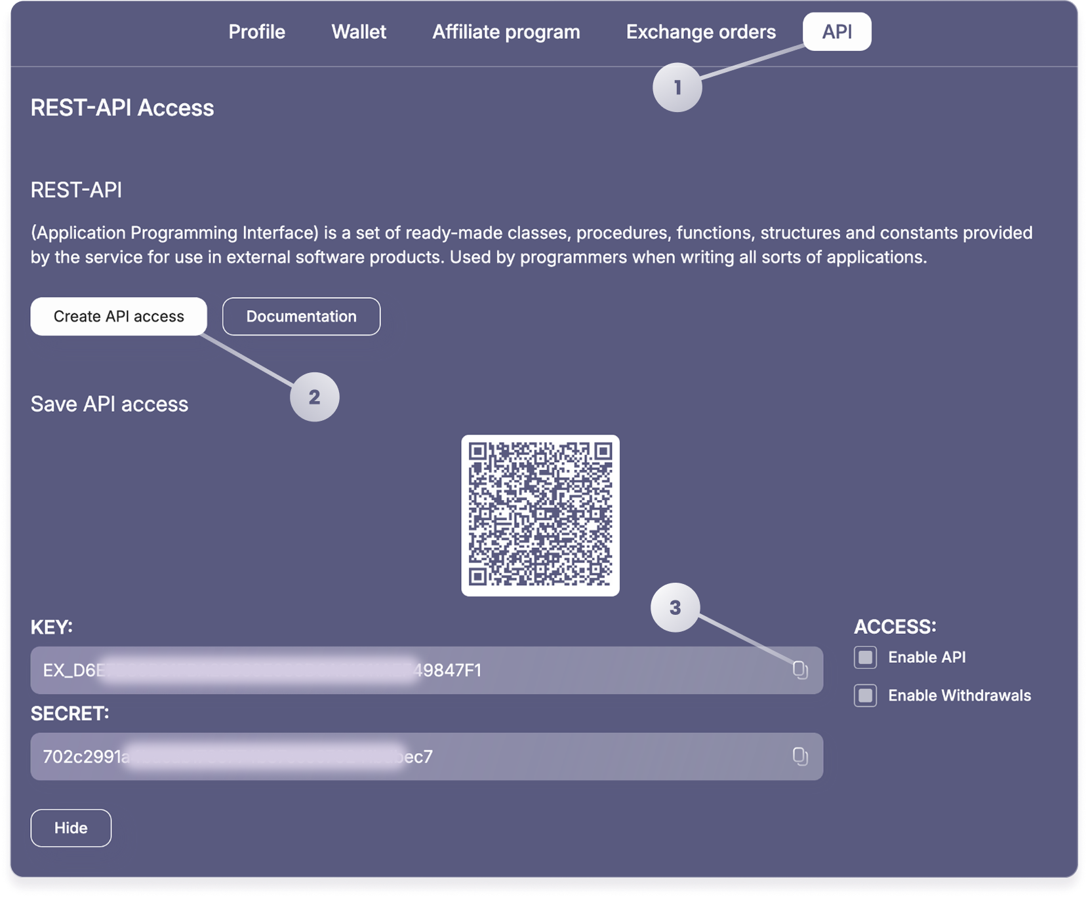Select the API tab
1088x898 pixels.
(837, 31)
